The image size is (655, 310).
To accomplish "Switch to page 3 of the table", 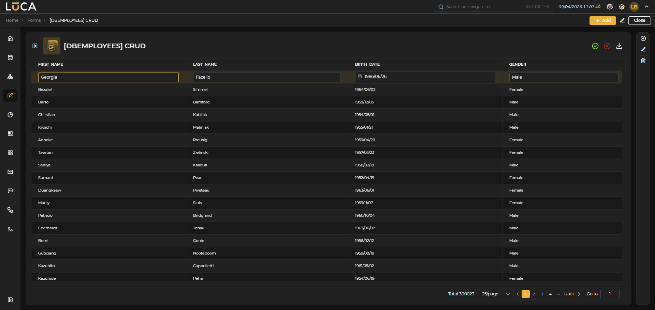I will 542,294.
